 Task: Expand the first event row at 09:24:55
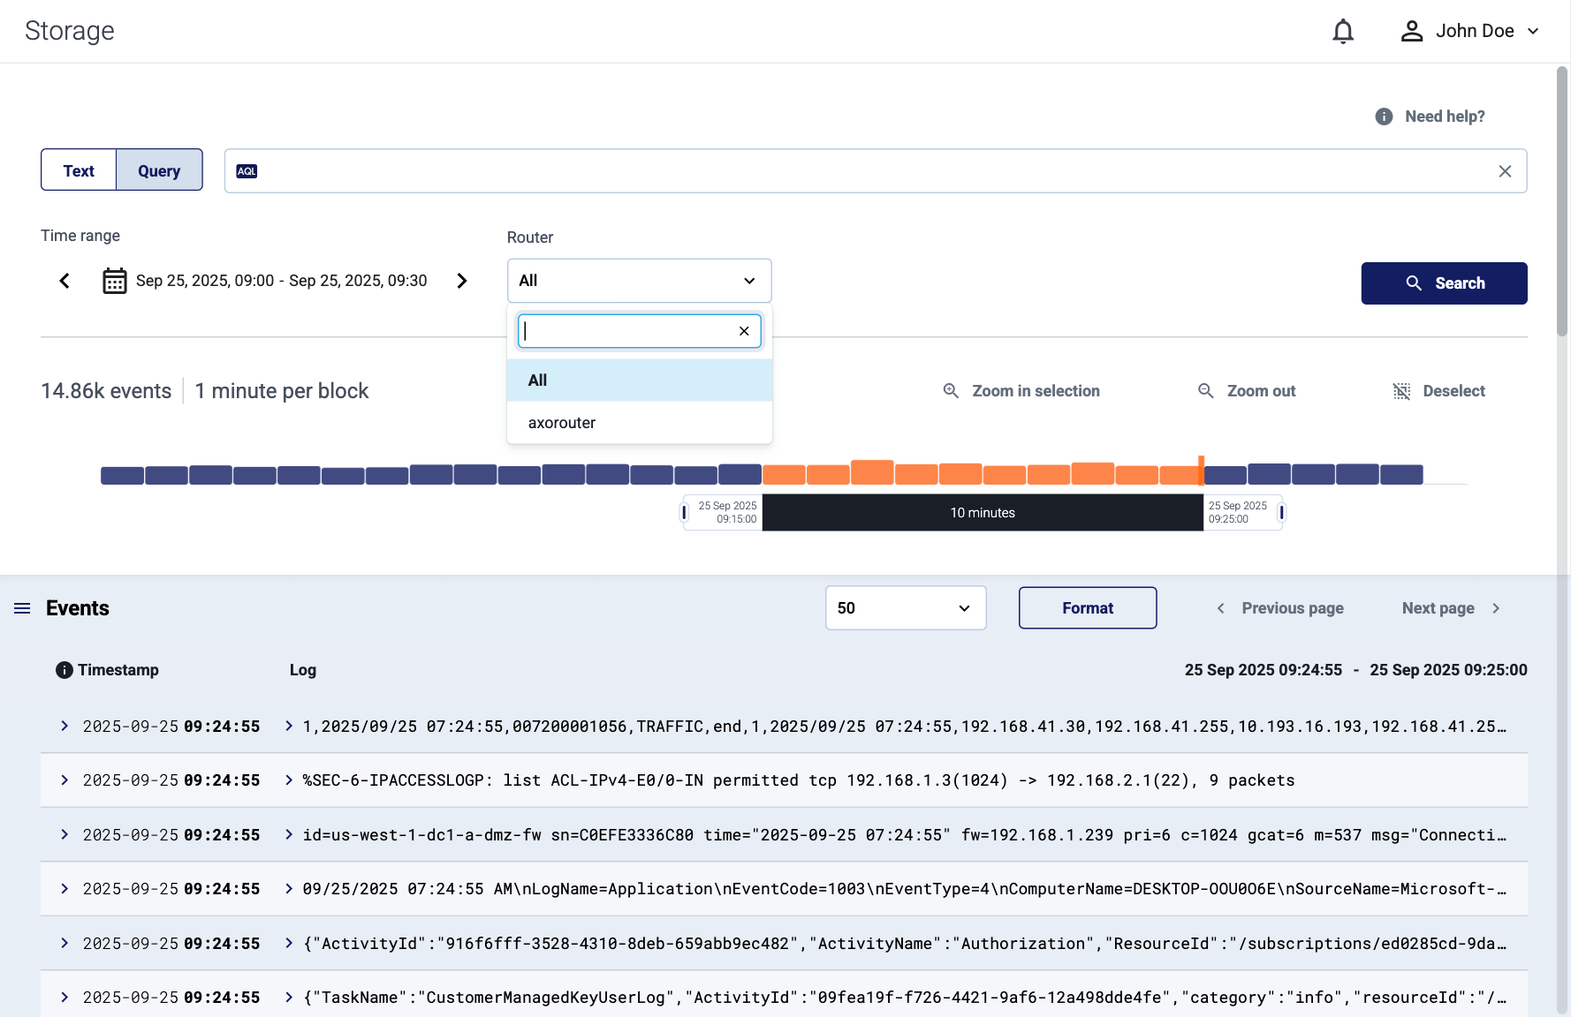coord(65,727)
